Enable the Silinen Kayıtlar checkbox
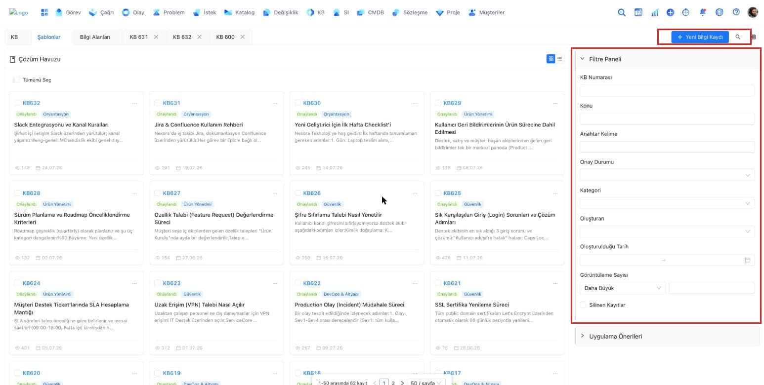This screenshot has width=764, height=385. pos(584,305)
